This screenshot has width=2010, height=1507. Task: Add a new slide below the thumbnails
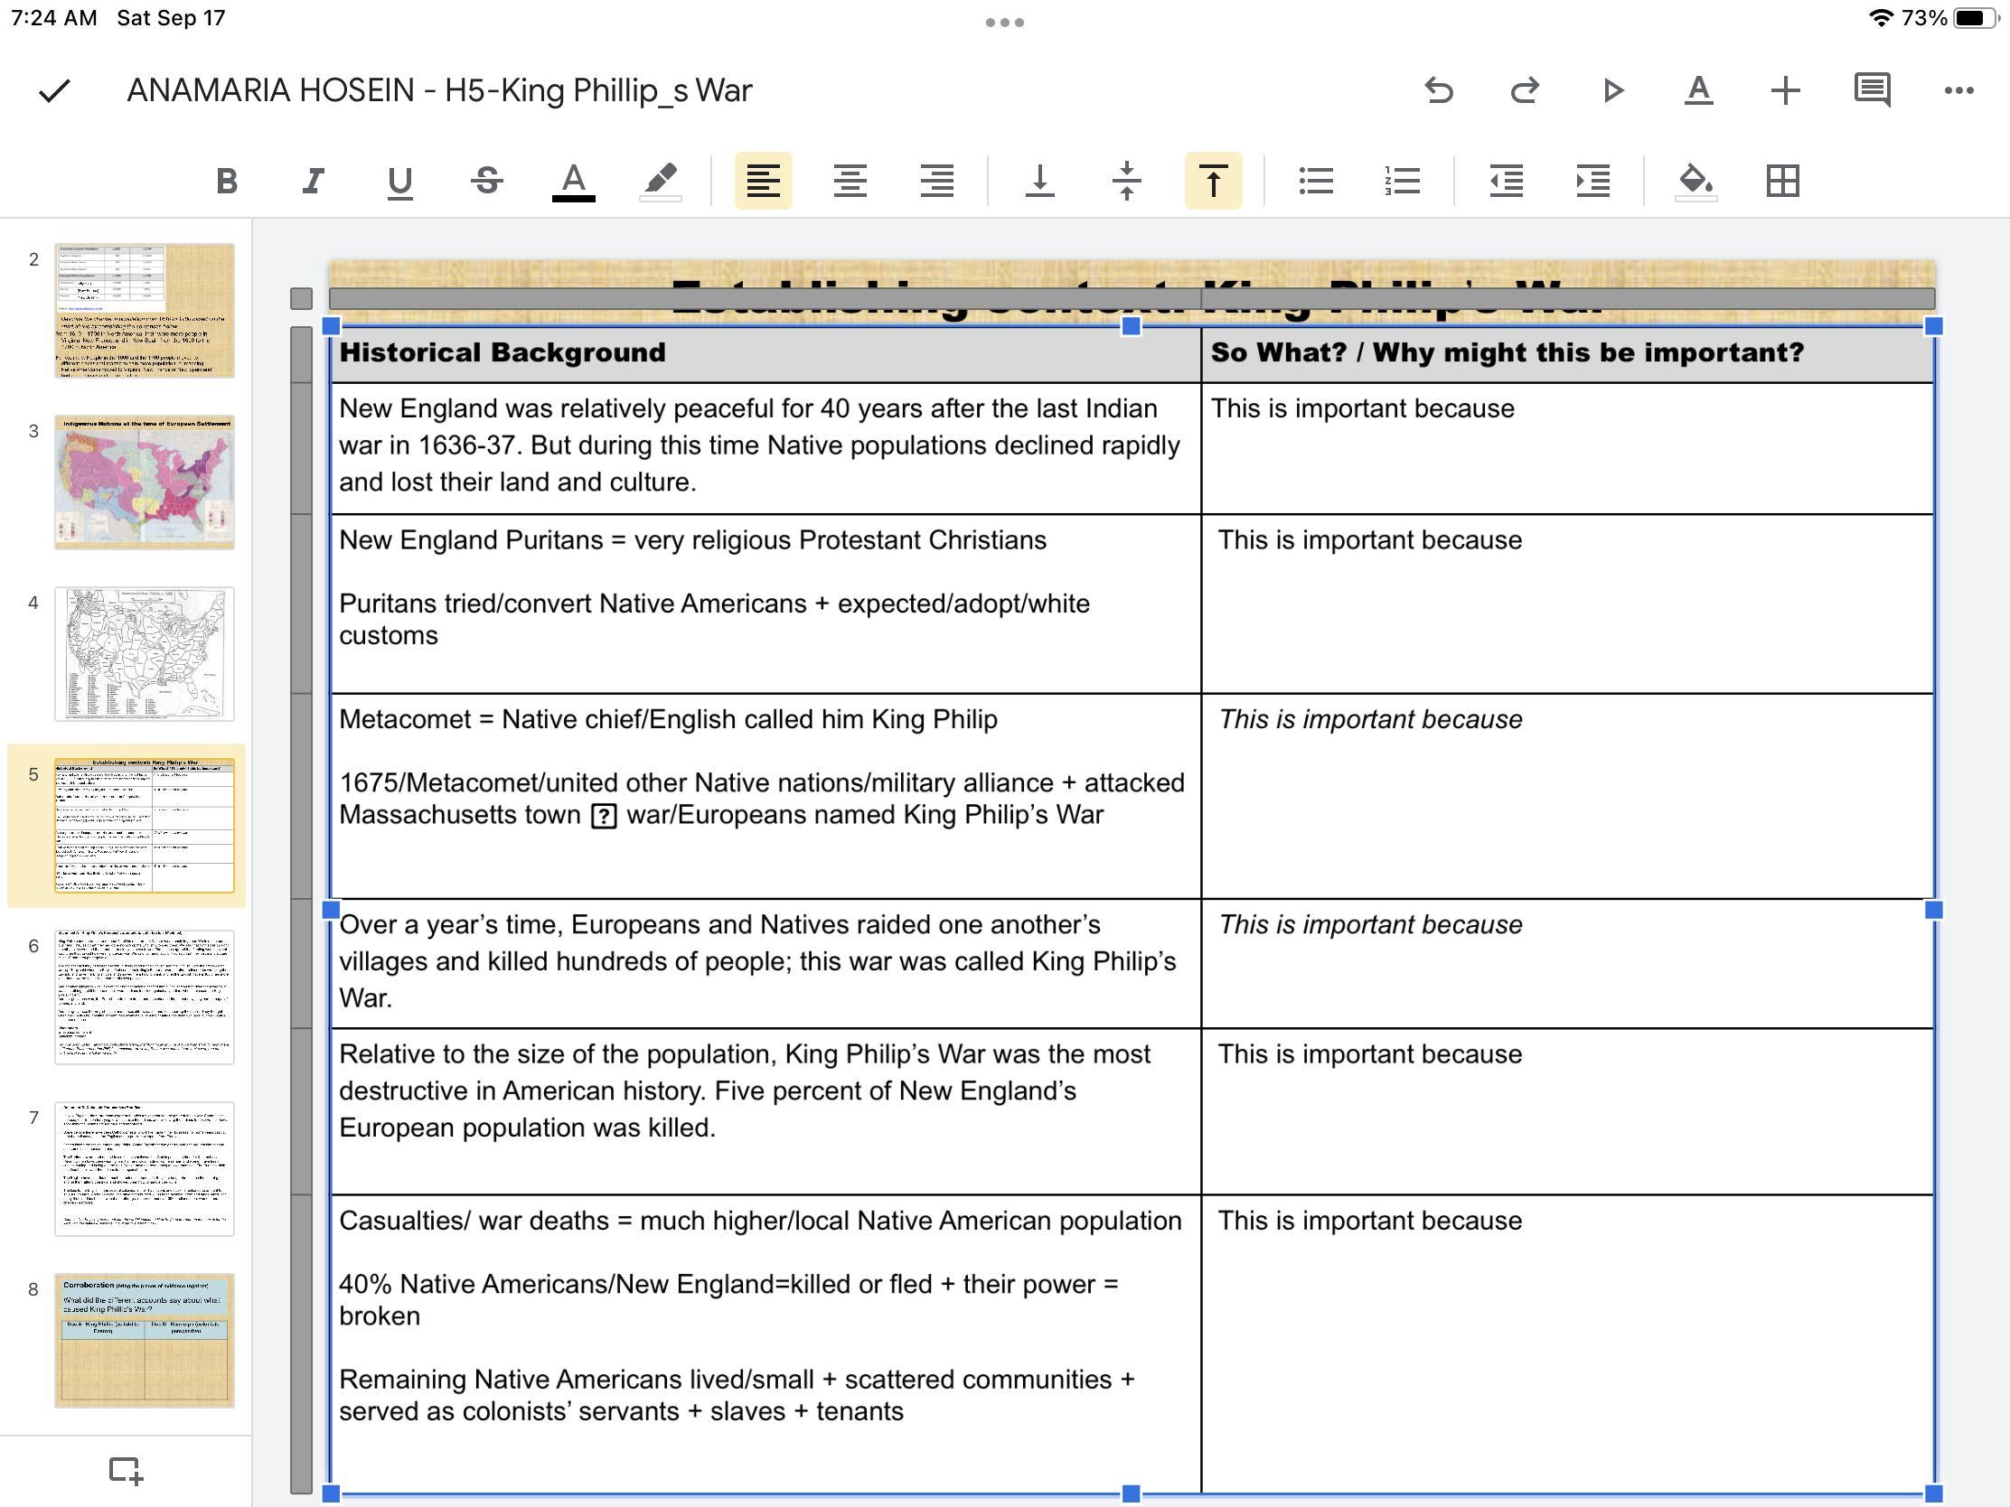click(x=126, y=1470)
